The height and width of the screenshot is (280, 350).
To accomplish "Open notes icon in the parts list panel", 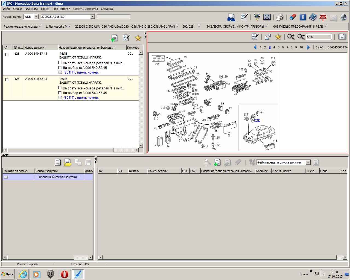I will click(x=126, y=38).
